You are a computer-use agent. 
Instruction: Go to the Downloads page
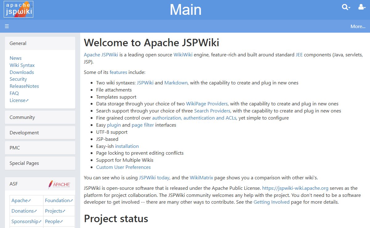tap(22, 72)
